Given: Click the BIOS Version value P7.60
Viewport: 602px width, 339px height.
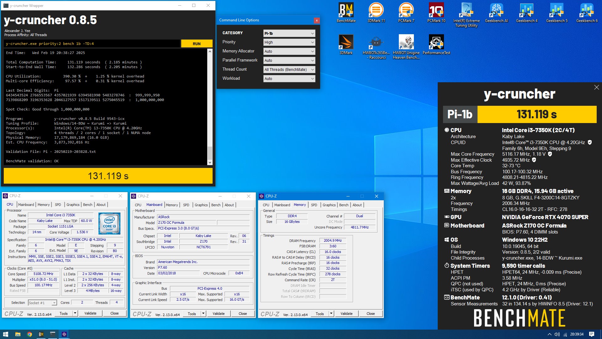Looking at the screenshot, I should pos(203,268).
